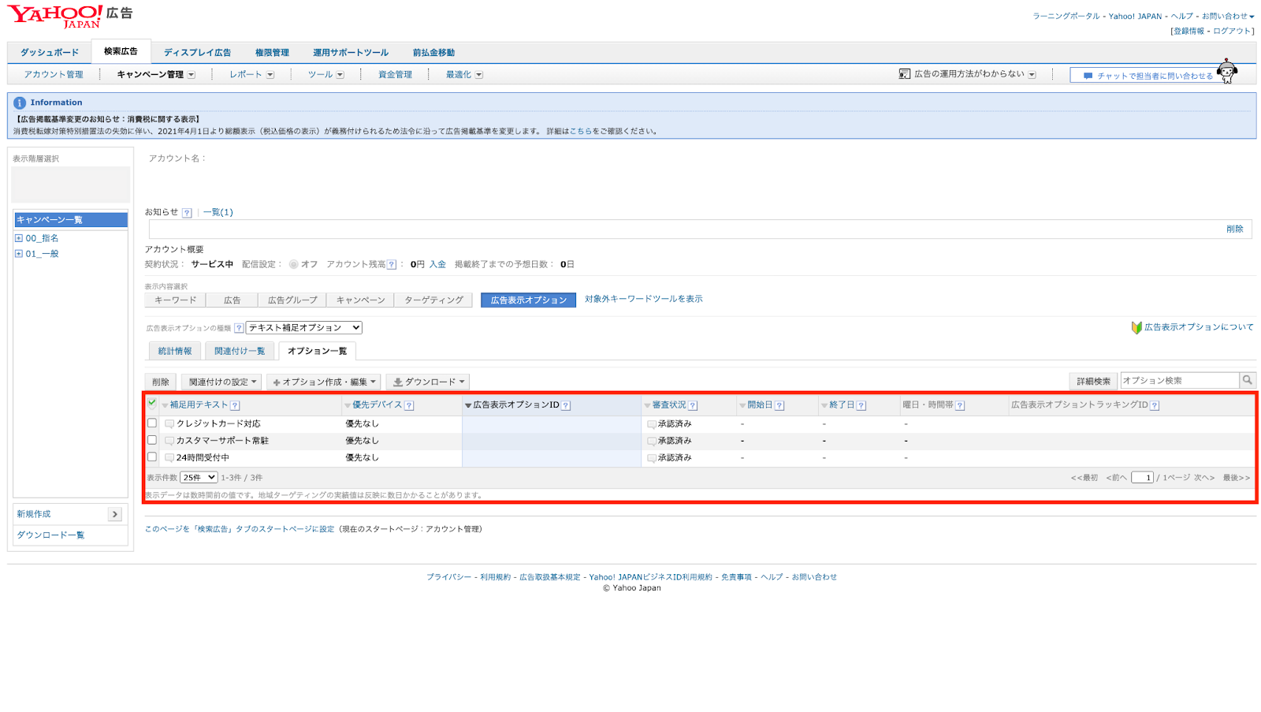The image size is (1261, 712).
Task: Click the page number input field
Action: 1143,478
